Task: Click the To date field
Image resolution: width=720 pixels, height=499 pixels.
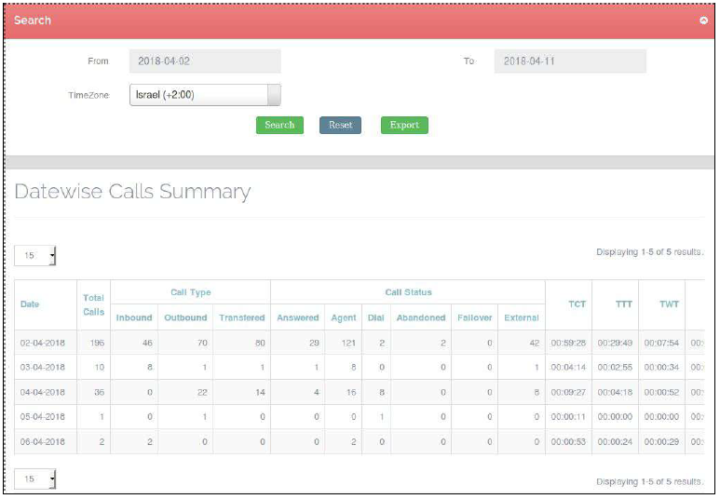Action: pos(570,61)
